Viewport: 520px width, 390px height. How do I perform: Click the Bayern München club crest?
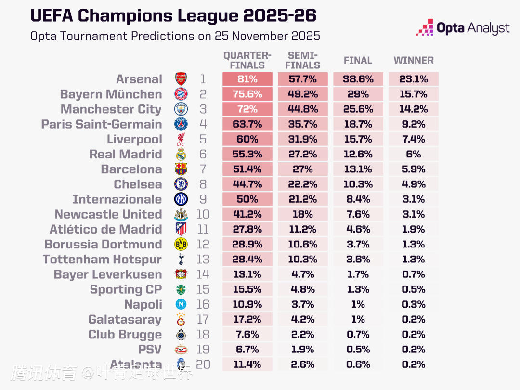(181, 94)
